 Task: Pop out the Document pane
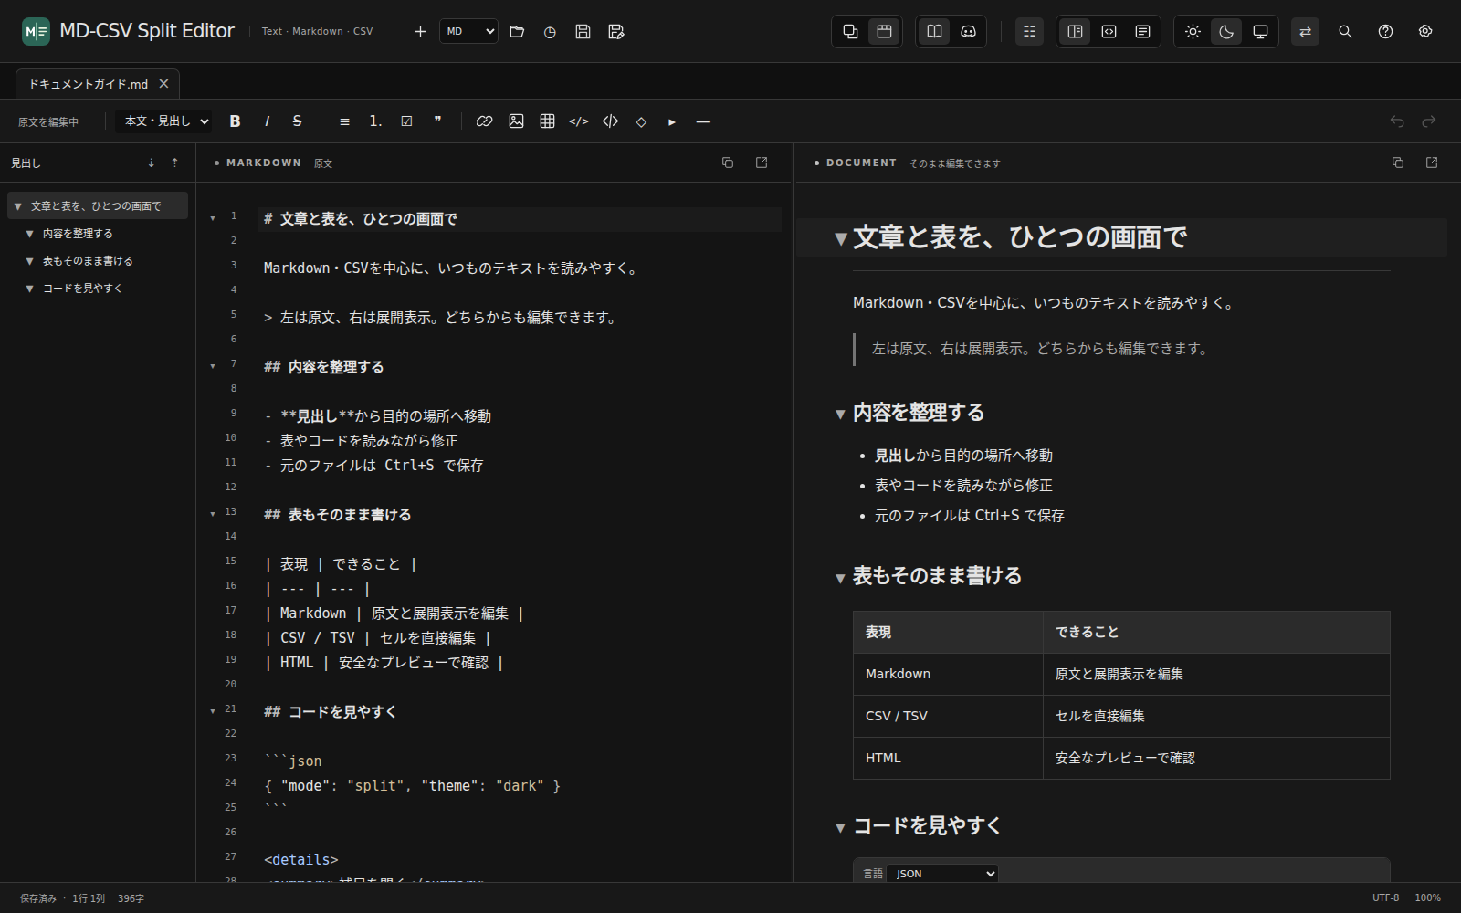1432,163
